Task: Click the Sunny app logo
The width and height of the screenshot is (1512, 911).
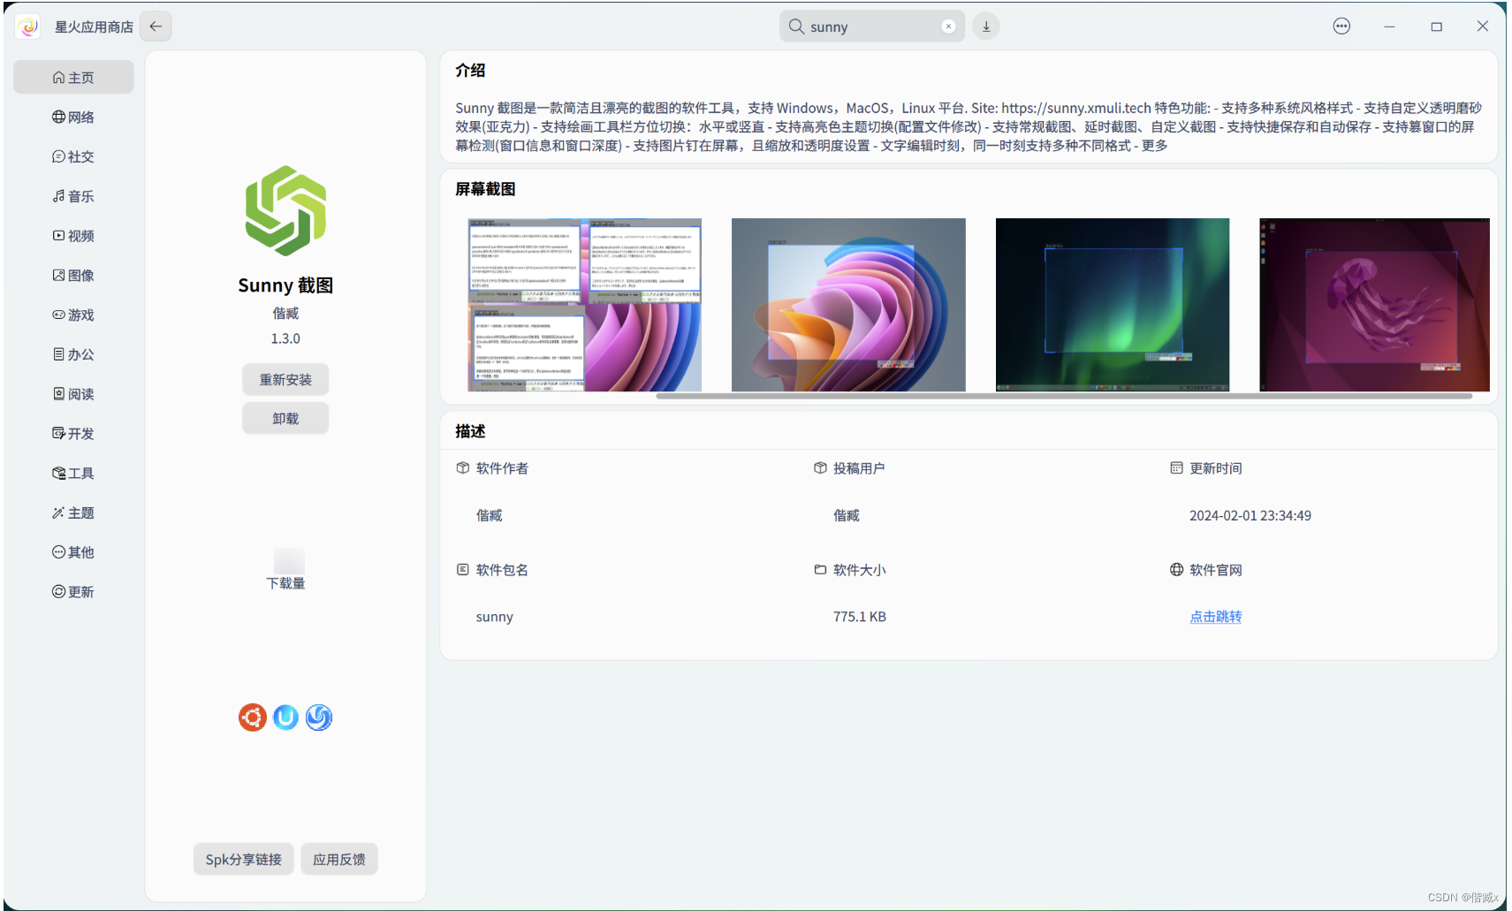Action: [285, 210]
